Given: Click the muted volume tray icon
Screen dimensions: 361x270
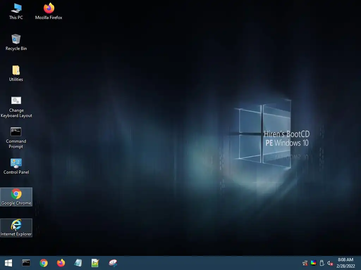Looking at the screenshot, I should click(330, 263).
